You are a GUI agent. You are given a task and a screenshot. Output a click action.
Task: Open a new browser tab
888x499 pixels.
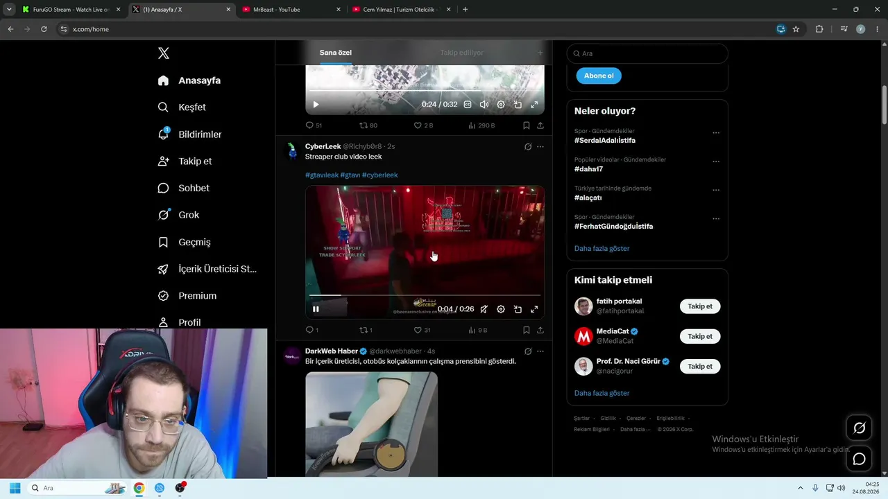(465, 10)
